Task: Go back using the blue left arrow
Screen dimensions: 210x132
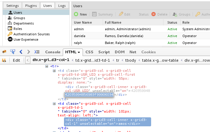Action: [x=21, y=52]
